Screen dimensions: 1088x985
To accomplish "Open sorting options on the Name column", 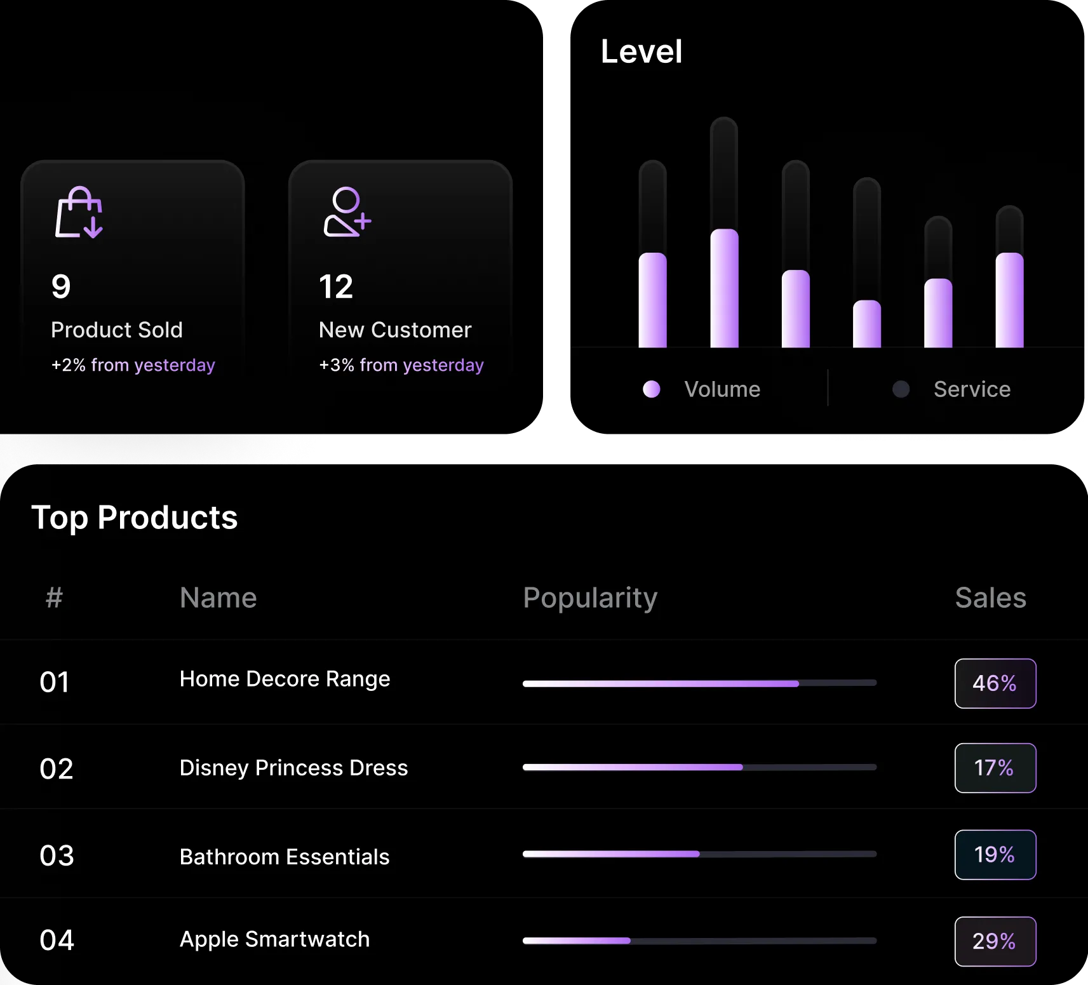I will (218, 598).
